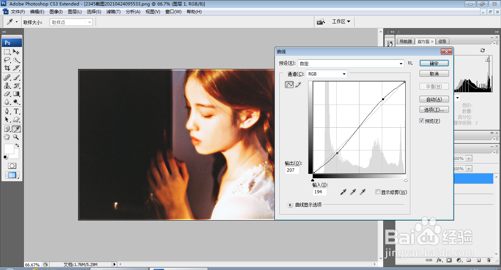Change screen mode in toolbox

(12, 175)
